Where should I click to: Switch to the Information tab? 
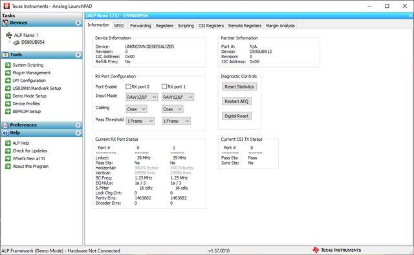point(98,25)
